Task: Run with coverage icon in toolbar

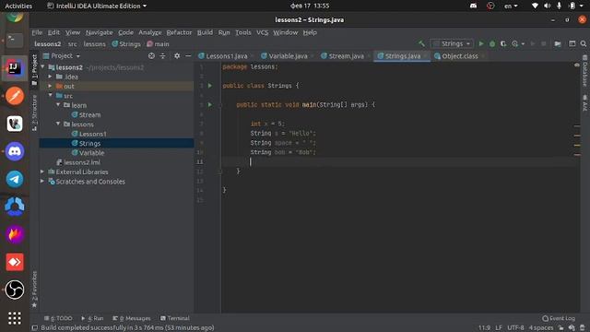Action: 503,43
